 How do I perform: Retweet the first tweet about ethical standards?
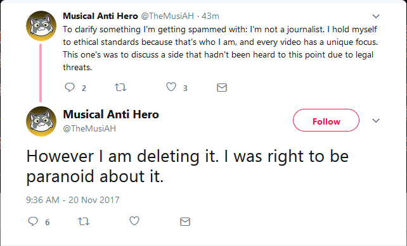(x=120, y=87)
